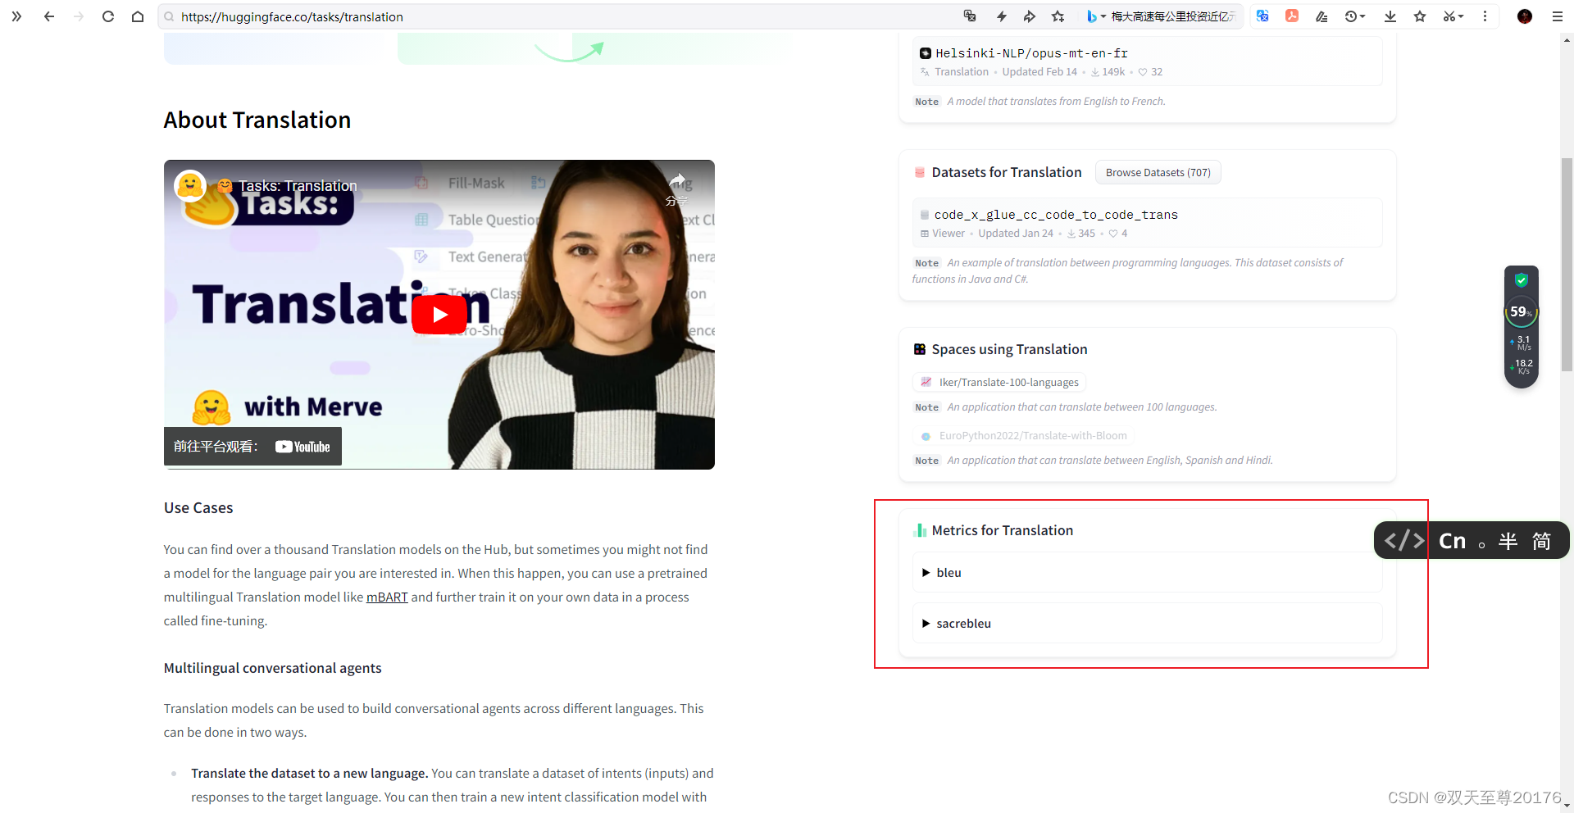The width and height of the screenshot is (1574, 813).
Task: Click 'Multilingual conversational agents' heading
Action: [272, 668]
